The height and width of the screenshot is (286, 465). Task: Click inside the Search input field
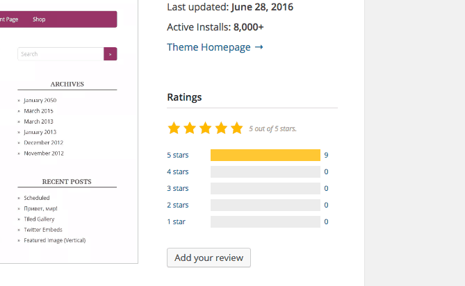pyautogui.click(x=60, y=54)
